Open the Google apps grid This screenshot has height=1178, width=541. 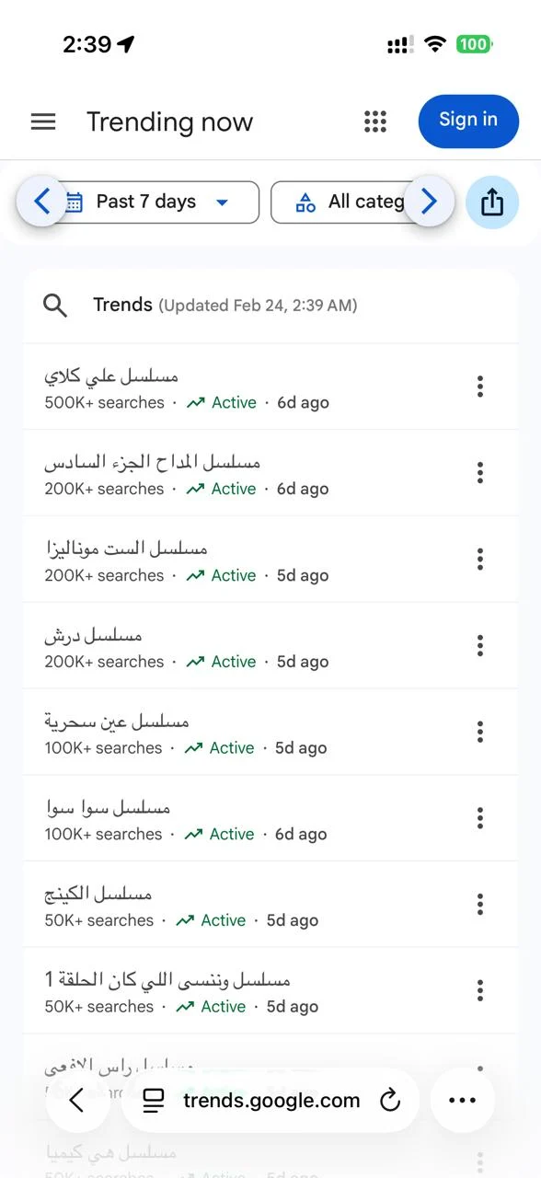click(374, 121)
